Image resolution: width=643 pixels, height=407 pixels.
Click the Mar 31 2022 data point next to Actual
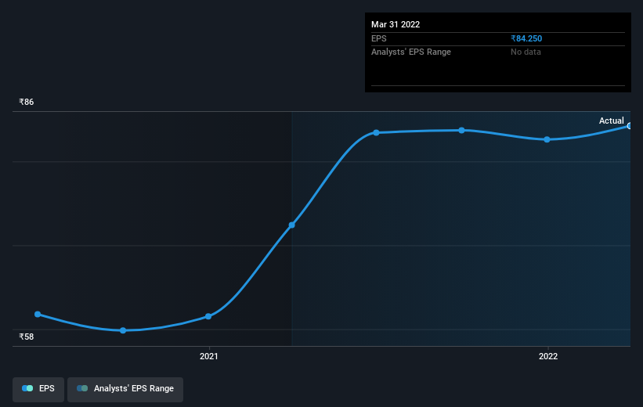[629, 126]
